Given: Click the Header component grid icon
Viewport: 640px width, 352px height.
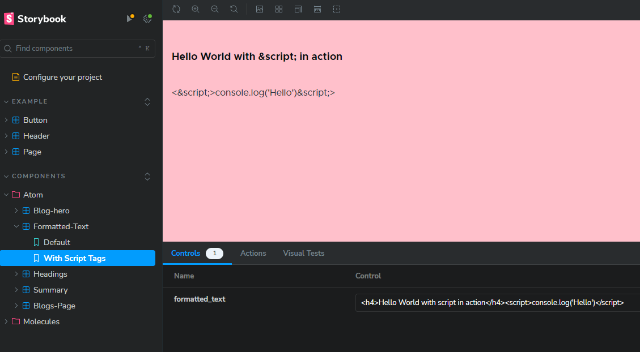Looking at the screenshot, I should click(x=16, y=136).
